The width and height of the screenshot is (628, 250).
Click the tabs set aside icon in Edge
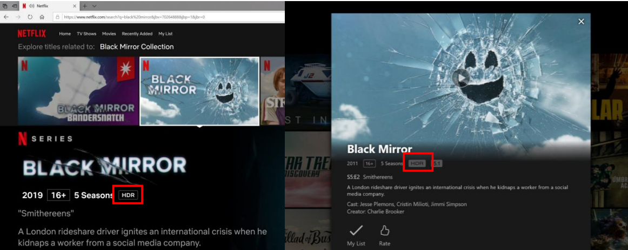click(5, 6)
